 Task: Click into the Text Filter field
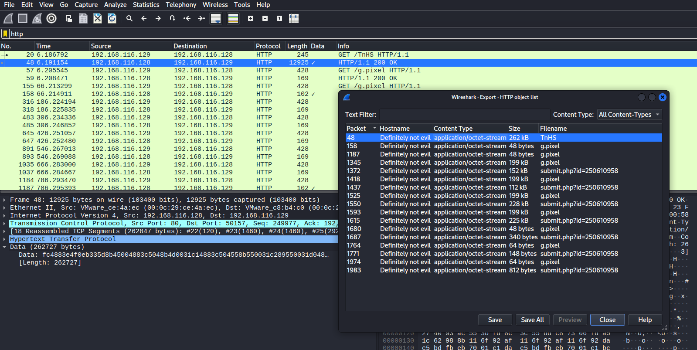click(464, 115)
